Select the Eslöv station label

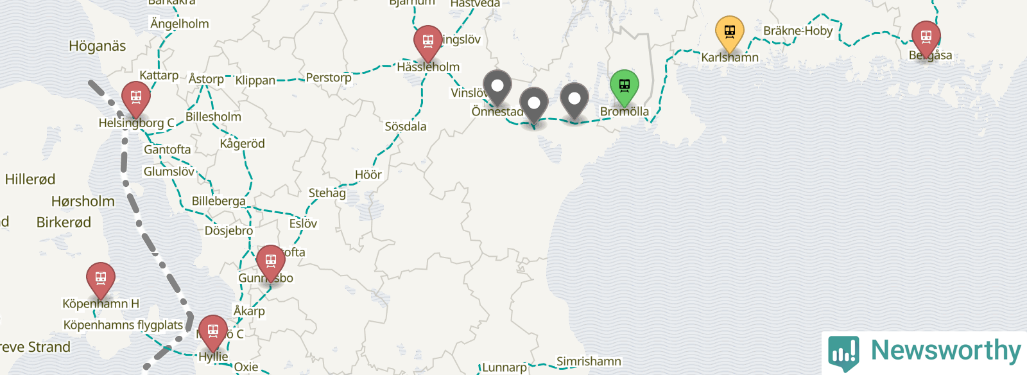pos(303,223)
